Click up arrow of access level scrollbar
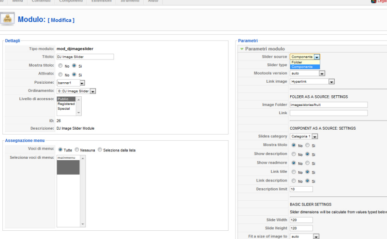The width and height of the screenshot is (387, 239). pyautogui.click(x=78, y=100)
